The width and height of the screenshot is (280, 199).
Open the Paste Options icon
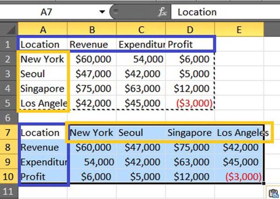(x=273, y=193)
